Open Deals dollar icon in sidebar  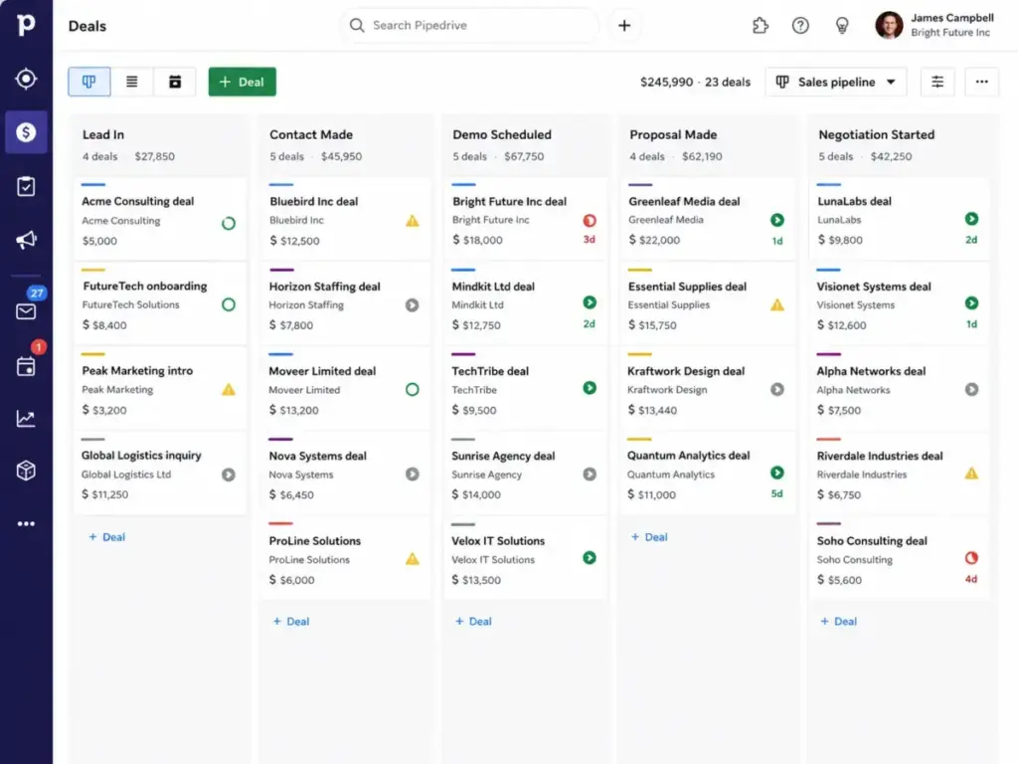[x=26, y=132]
